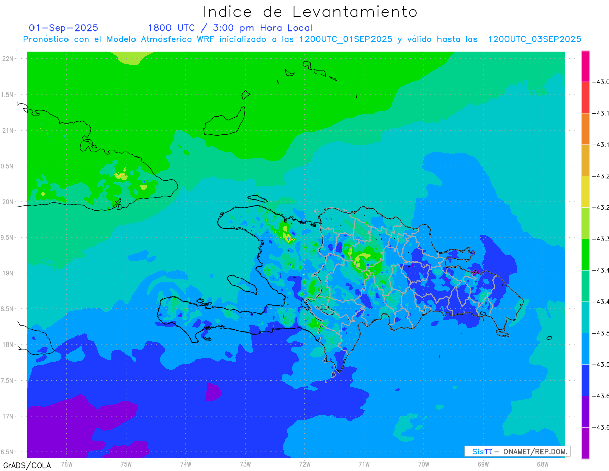Click the date '01-Sep-2025'
The height and width of the screenshot is (471, 609).
coord(64,28)
